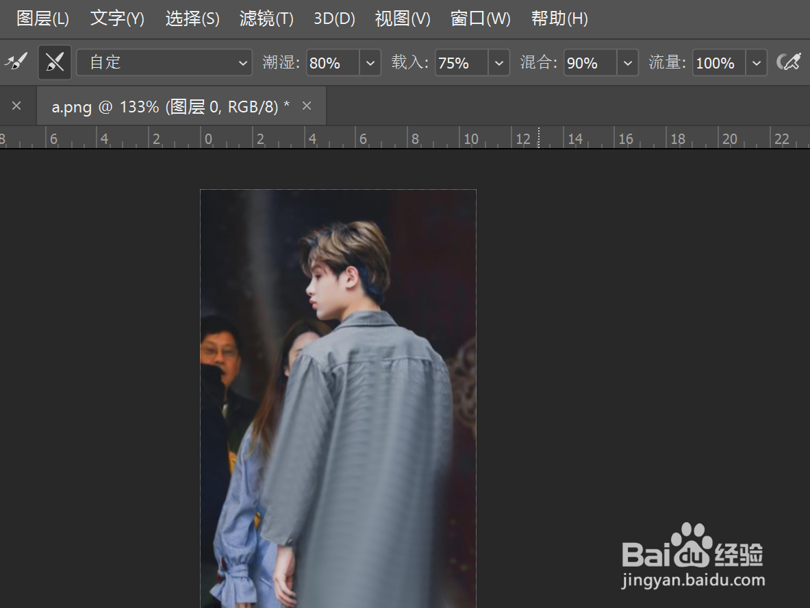Close the a.png document tab

pos(307,106)
